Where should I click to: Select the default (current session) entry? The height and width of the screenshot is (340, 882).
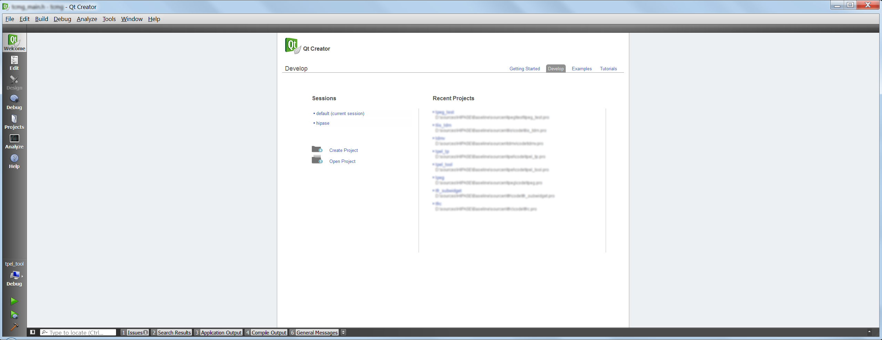tap(340, 113)
